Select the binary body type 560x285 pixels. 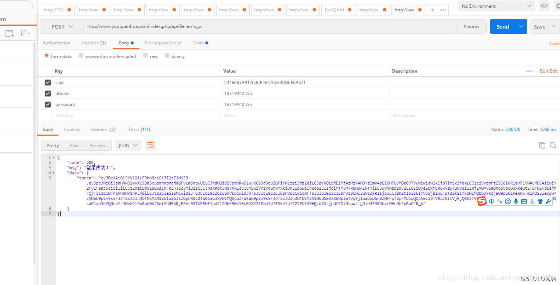[x=167, y=56]
